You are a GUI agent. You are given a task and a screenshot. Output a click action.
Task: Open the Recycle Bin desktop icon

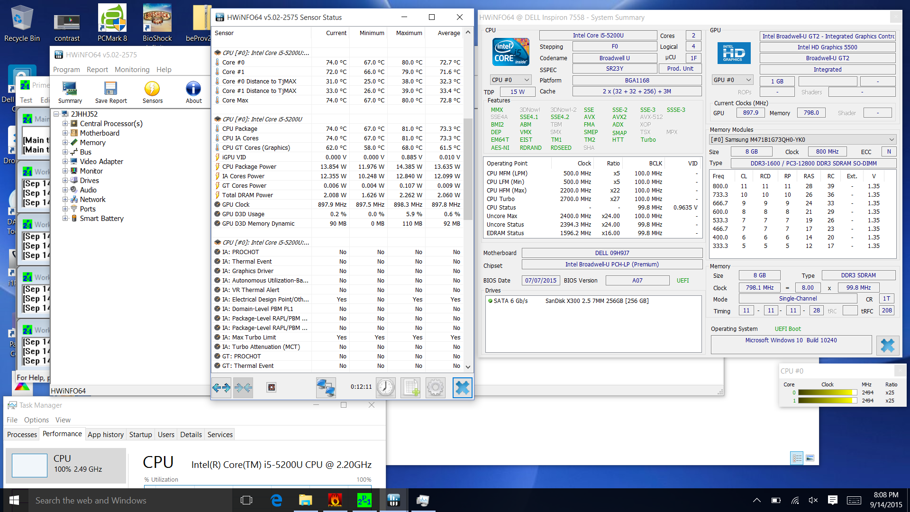pos(22,24)
